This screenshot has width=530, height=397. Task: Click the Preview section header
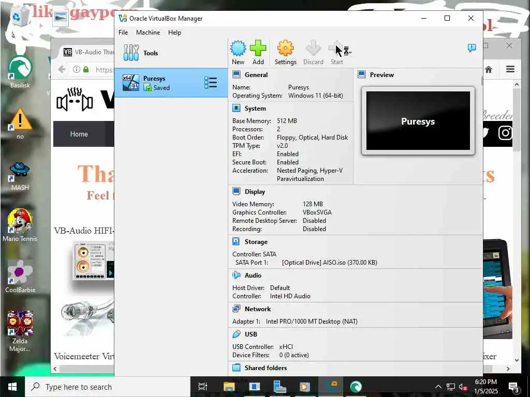(x=381, y=74)
